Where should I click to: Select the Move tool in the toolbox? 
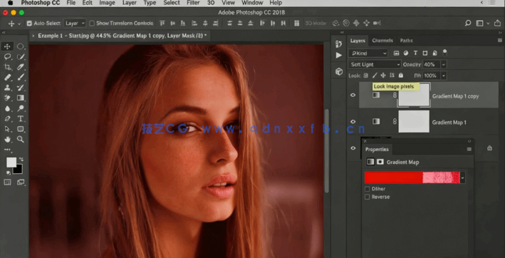(7, 47)
